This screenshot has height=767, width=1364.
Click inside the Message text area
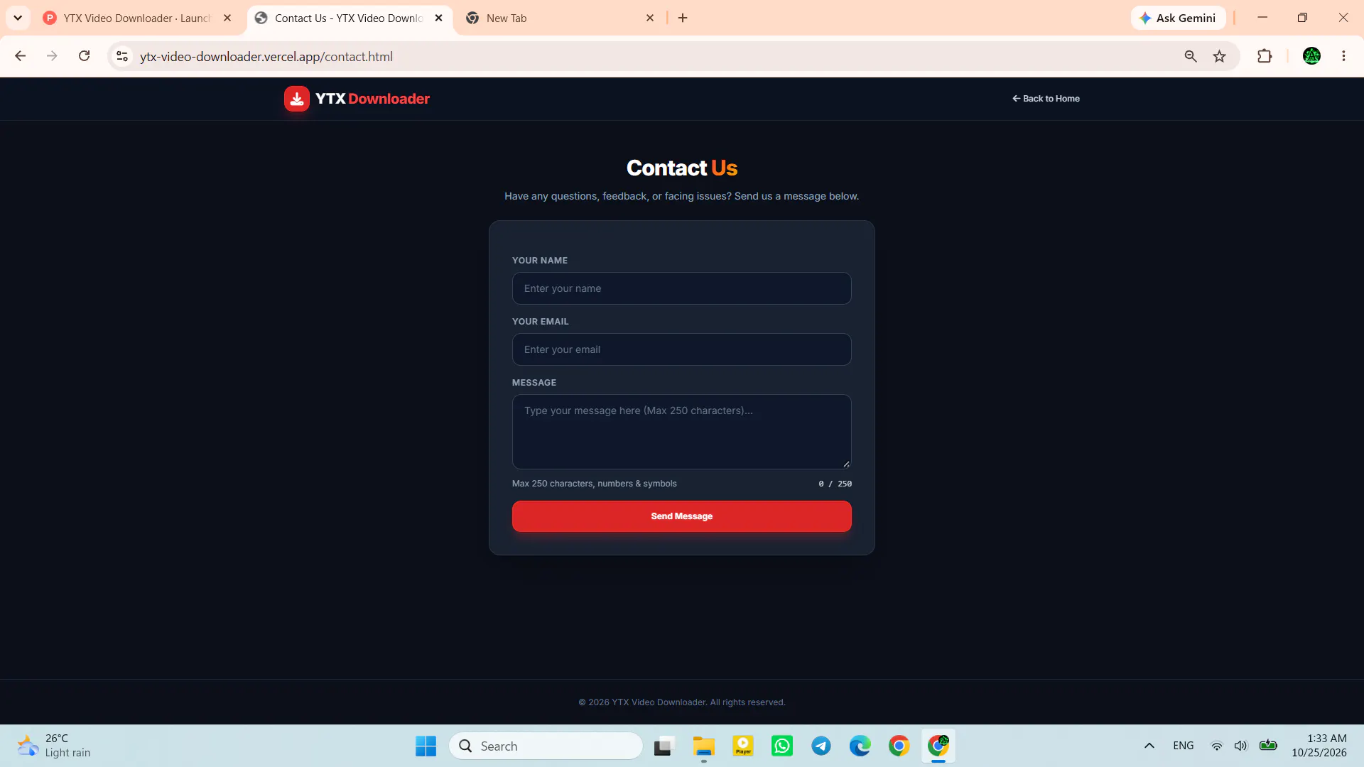pos(681,432)
